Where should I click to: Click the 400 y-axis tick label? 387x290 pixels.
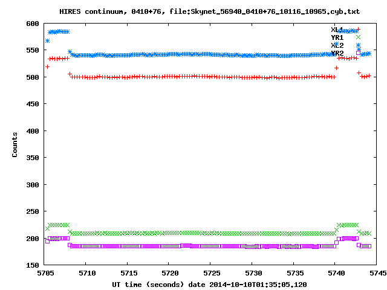tap(33, 131)
